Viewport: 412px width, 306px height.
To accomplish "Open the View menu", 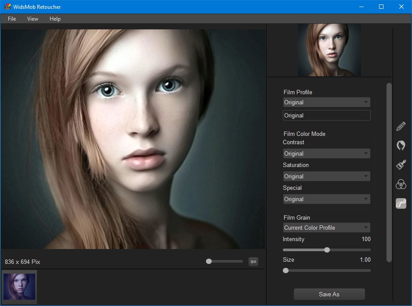I will [33, 19].
